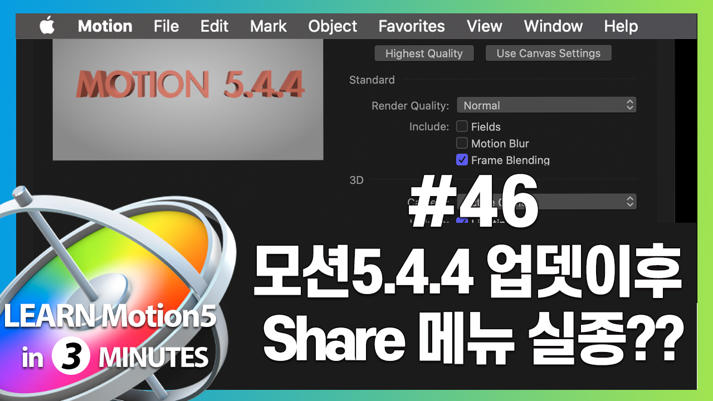Open the Object menu
Screen dimensions: 713x401
tap(333, 26)
